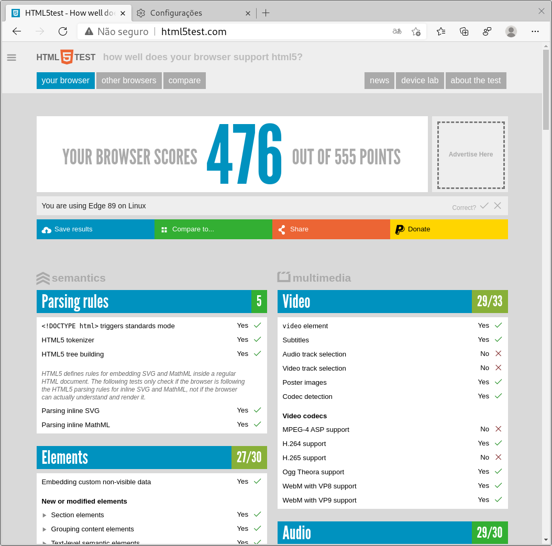
Task: Click the Compare to... button
Action: [213, 229]
